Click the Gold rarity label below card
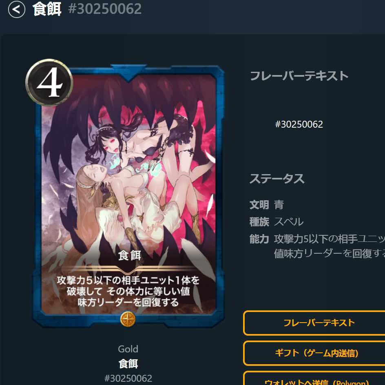The width and height of the screenshot is (385, 385). [x=128, y=349]
